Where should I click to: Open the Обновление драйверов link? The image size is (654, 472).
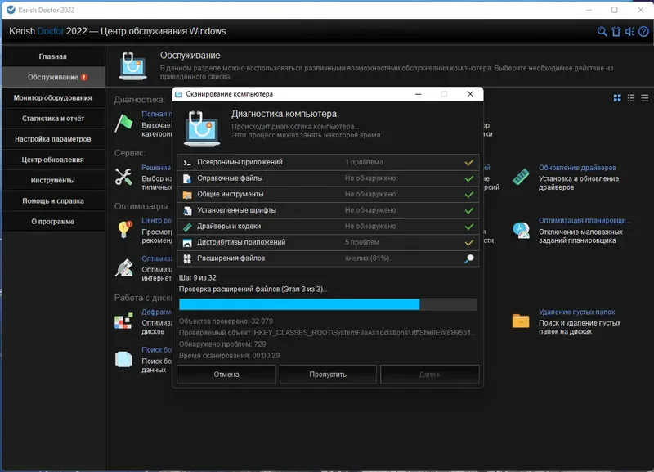coord(577,168)
